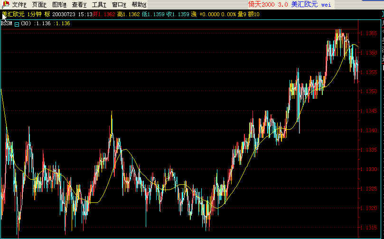
Task: Open the 页面P menu
Action: 39,5
